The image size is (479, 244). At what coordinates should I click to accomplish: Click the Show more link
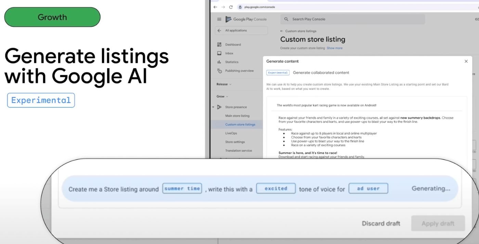(x=335, y=48)
